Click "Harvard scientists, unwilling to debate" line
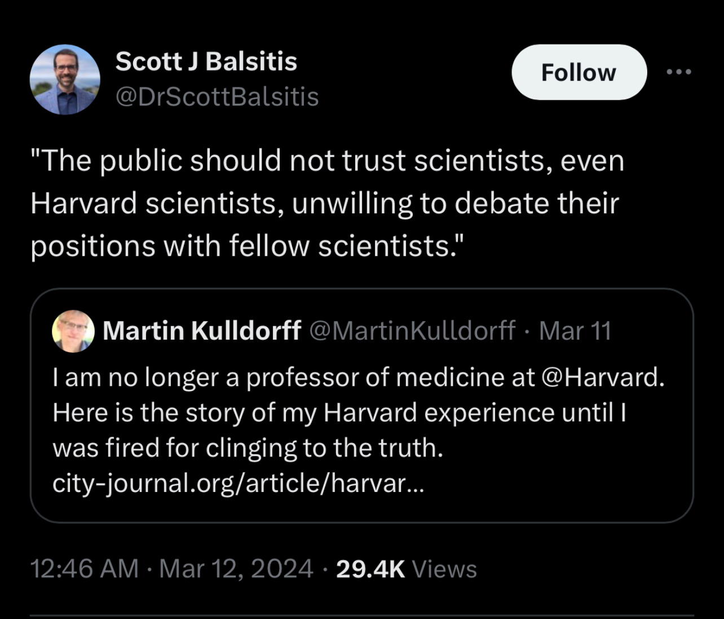The width and height of the screenshot is (724, 619). tap(325, 203)
